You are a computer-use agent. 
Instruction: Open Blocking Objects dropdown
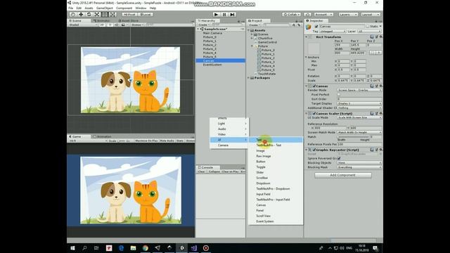point(359,162)
